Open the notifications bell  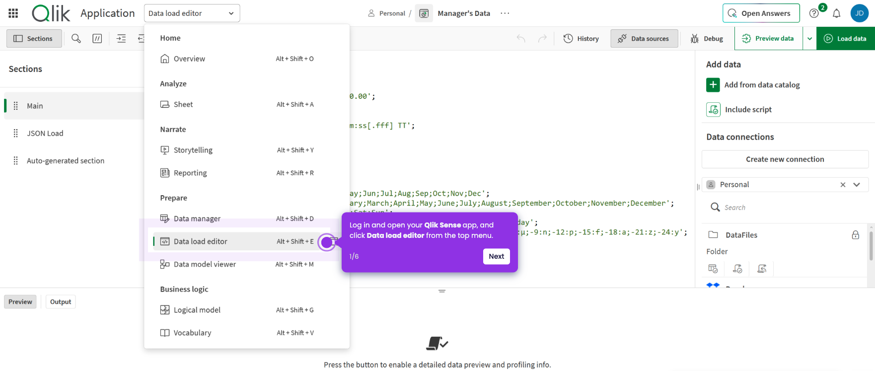(837, 13)
